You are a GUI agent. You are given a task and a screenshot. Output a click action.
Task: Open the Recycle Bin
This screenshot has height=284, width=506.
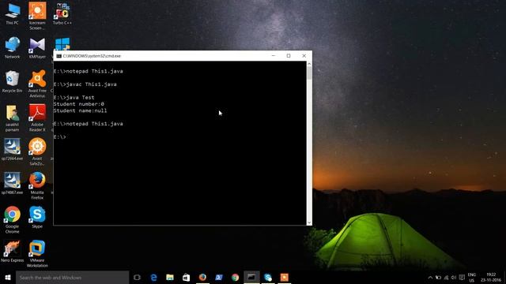[13, 82]
